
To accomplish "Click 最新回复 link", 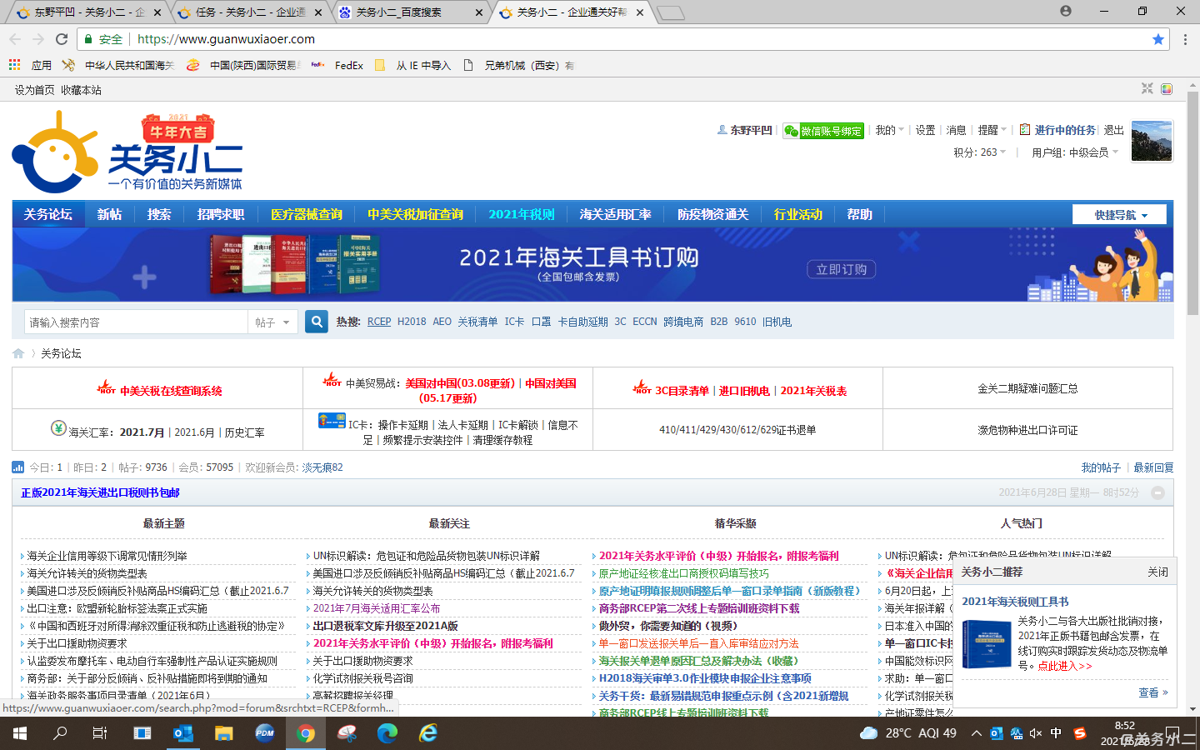I will 1153,467.
